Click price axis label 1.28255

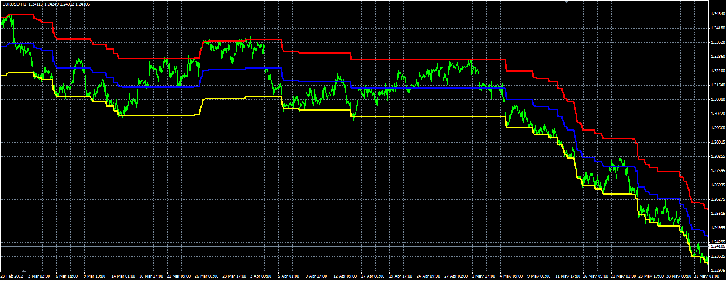click(x=718, y=156)
